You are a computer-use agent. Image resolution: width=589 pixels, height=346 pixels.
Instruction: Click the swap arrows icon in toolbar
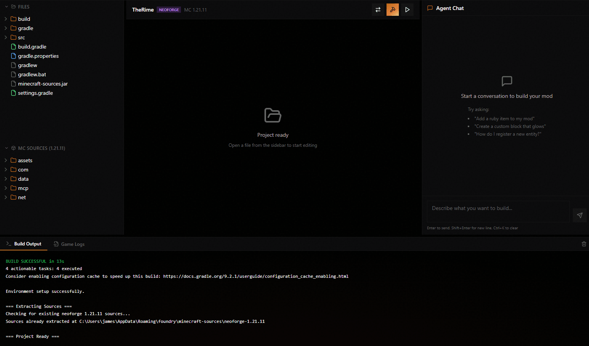tap(378, 10)
